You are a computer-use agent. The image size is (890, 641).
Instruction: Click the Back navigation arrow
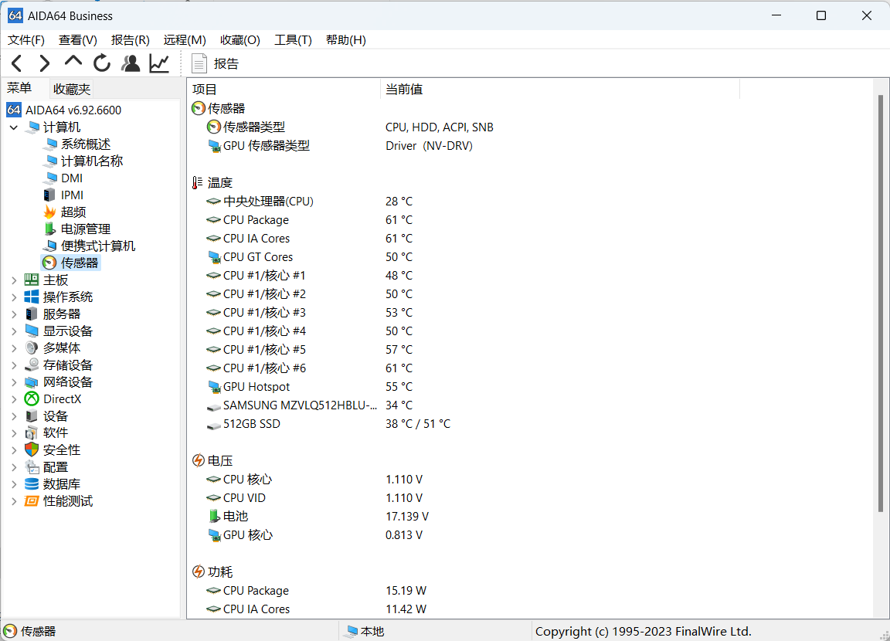click(17, 63)
